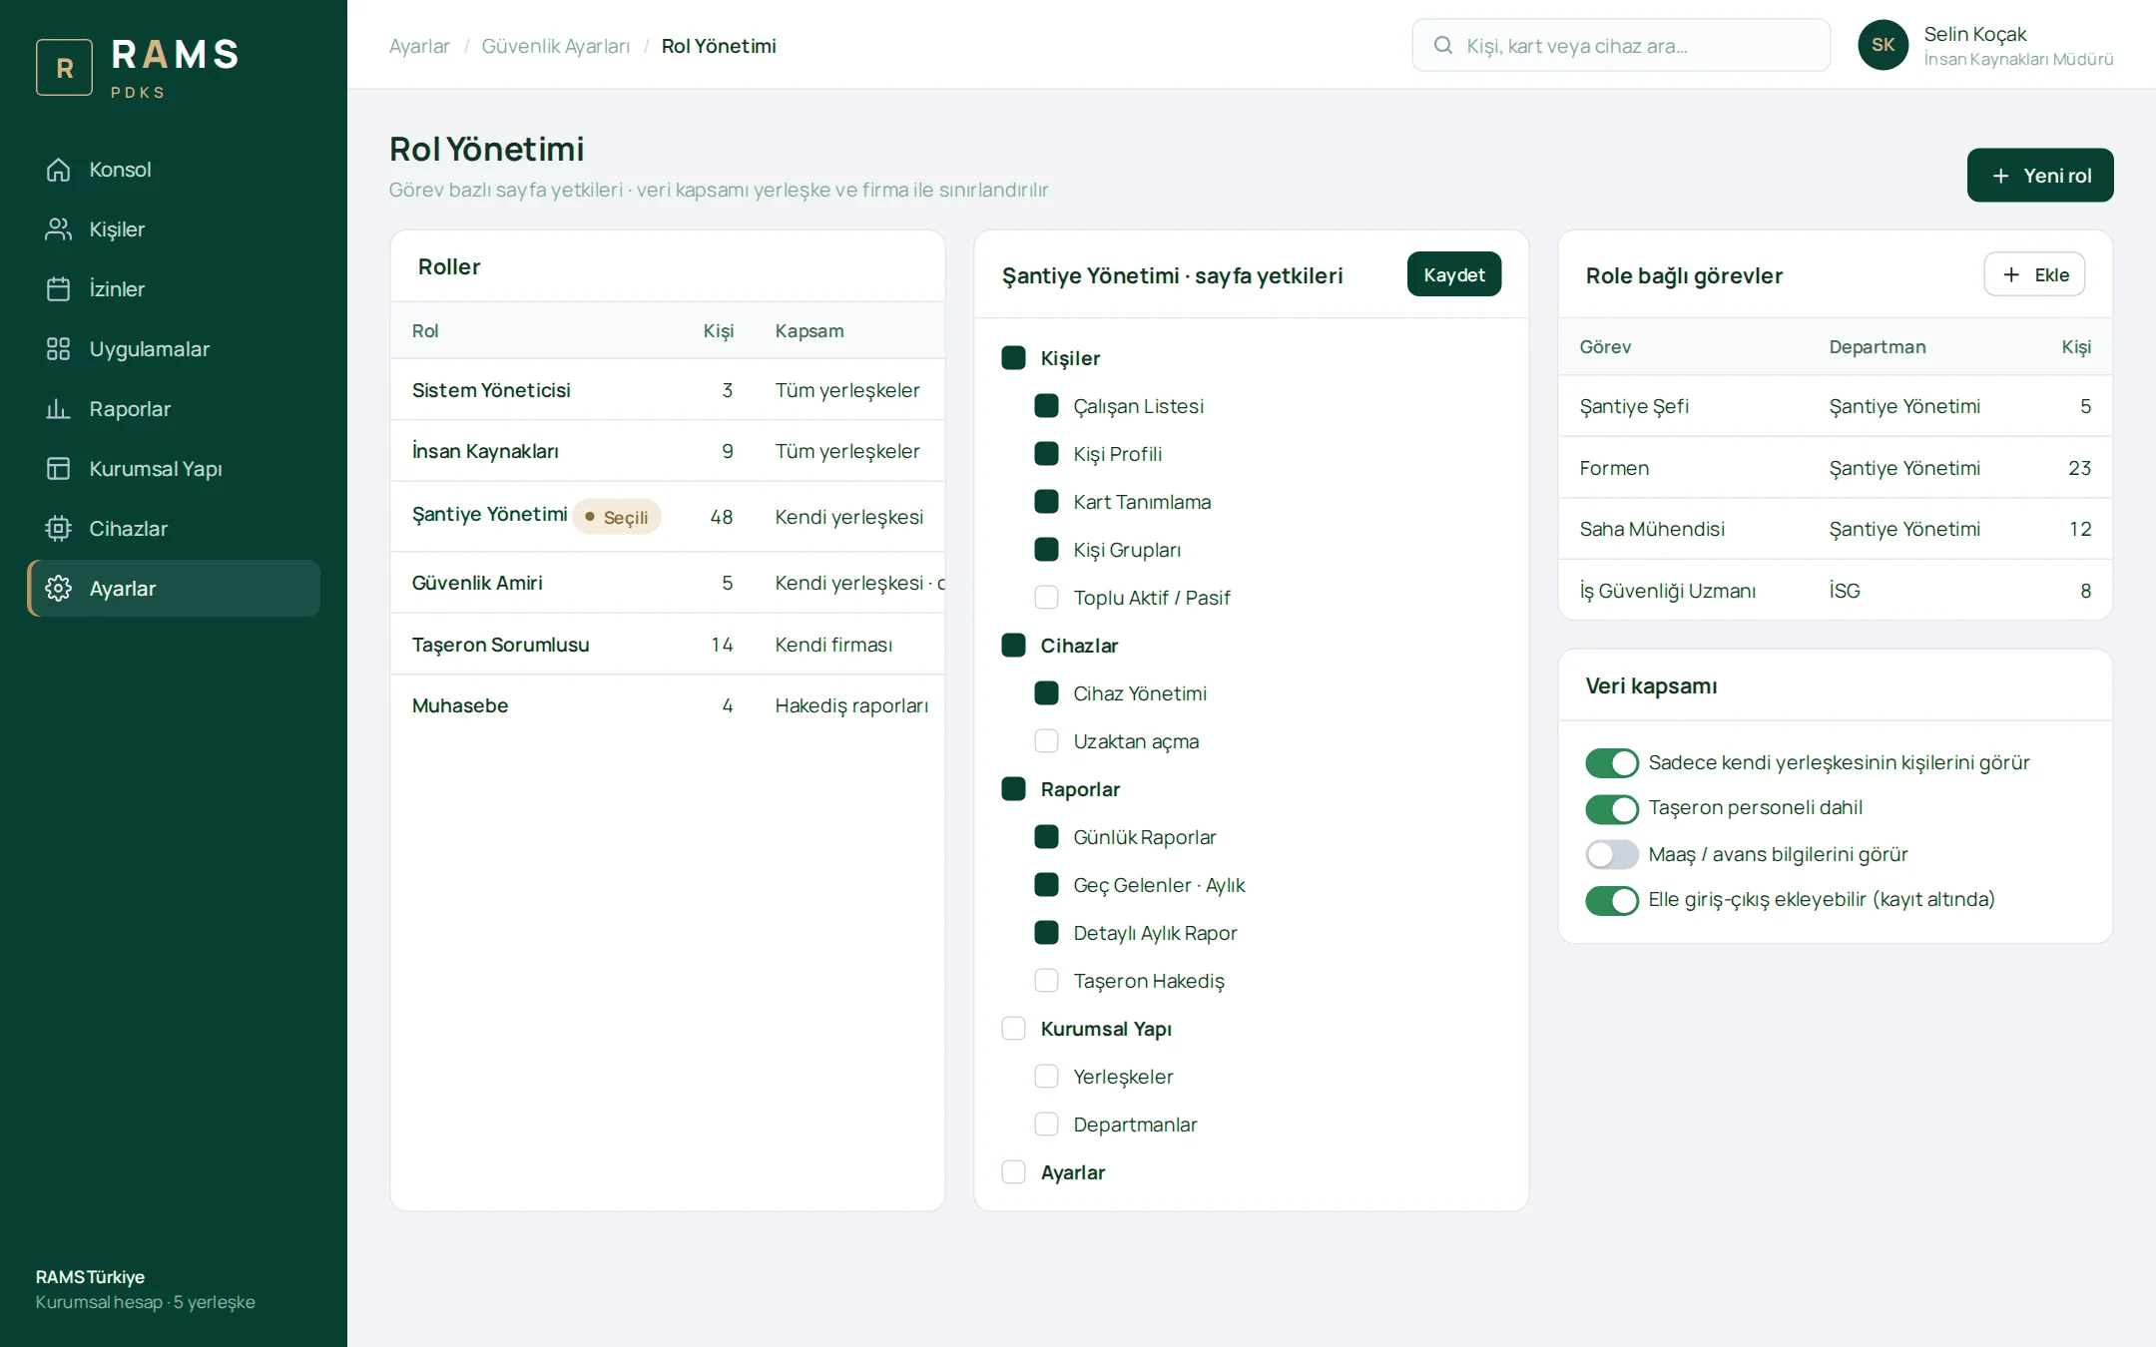Toggle Maaş / avans bilgilerini görür switch
2156x1347 pixels.
click(x=1612, y=854)
